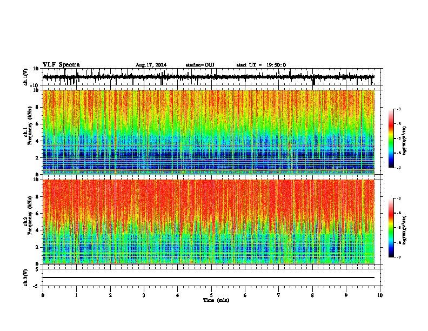Click time axis tick label "5"
Screen dimensions: 428x331
pyautogui.click(x=211, y=295)
